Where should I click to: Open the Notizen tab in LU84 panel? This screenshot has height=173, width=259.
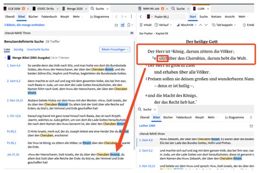pyautogui.click(x=216, y=16)
